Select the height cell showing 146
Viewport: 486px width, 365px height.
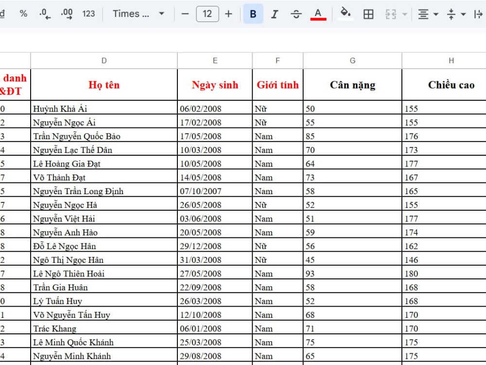coord(444,258)
